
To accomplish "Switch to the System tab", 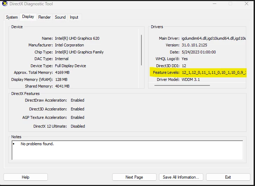I will (12, 17).
